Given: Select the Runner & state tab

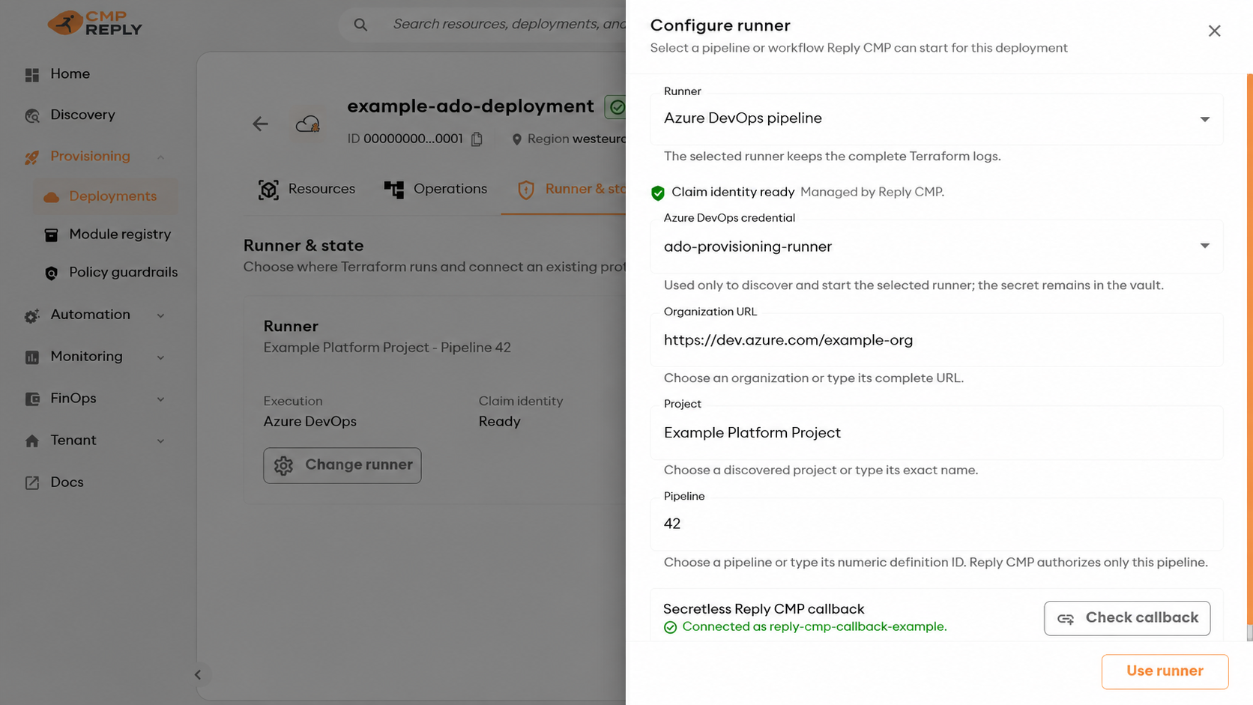Looking at the screenshot, I should pos(564,190).
